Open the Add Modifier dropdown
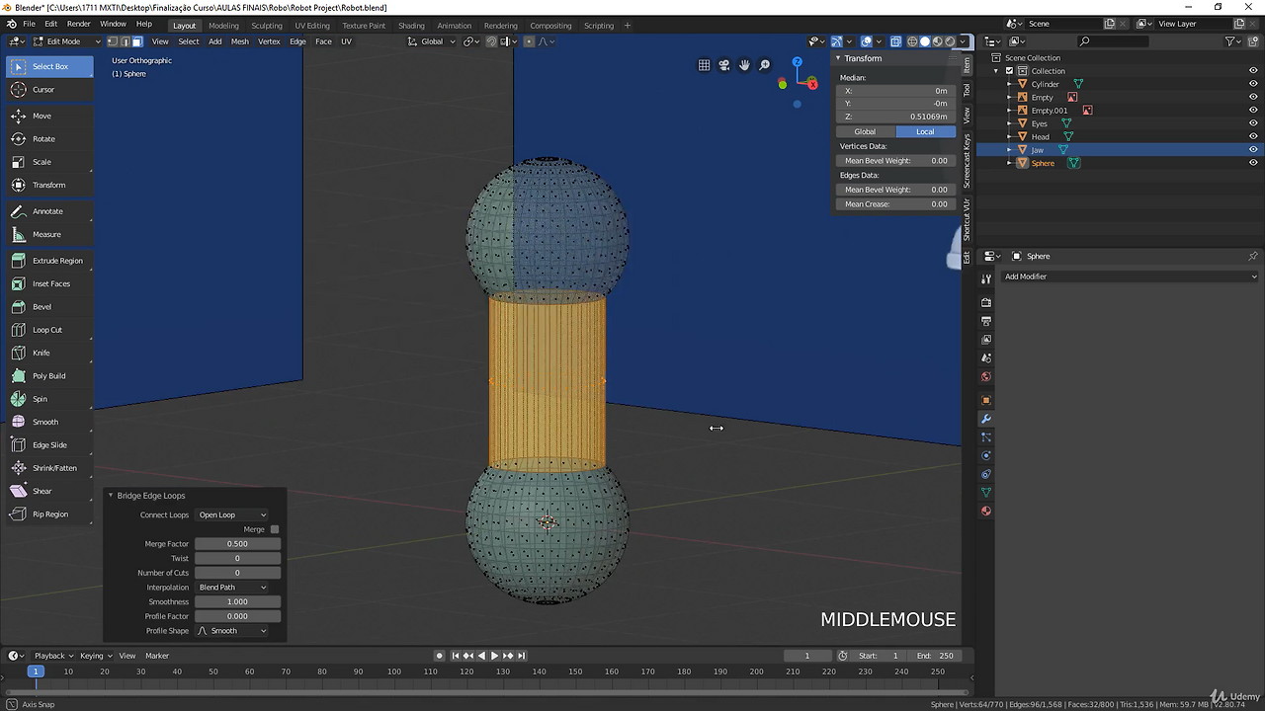 [x=1130, y=276]
